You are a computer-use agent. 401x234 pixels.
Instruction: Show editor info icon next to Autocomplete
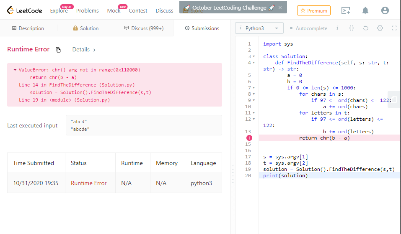point(337,28)
